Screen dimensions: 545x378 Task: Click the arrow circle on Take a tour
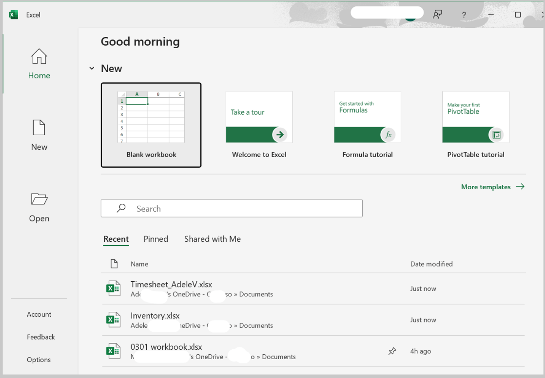280,135
